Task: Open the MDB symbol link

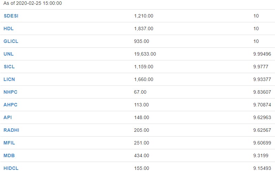Action: [9, 155]
